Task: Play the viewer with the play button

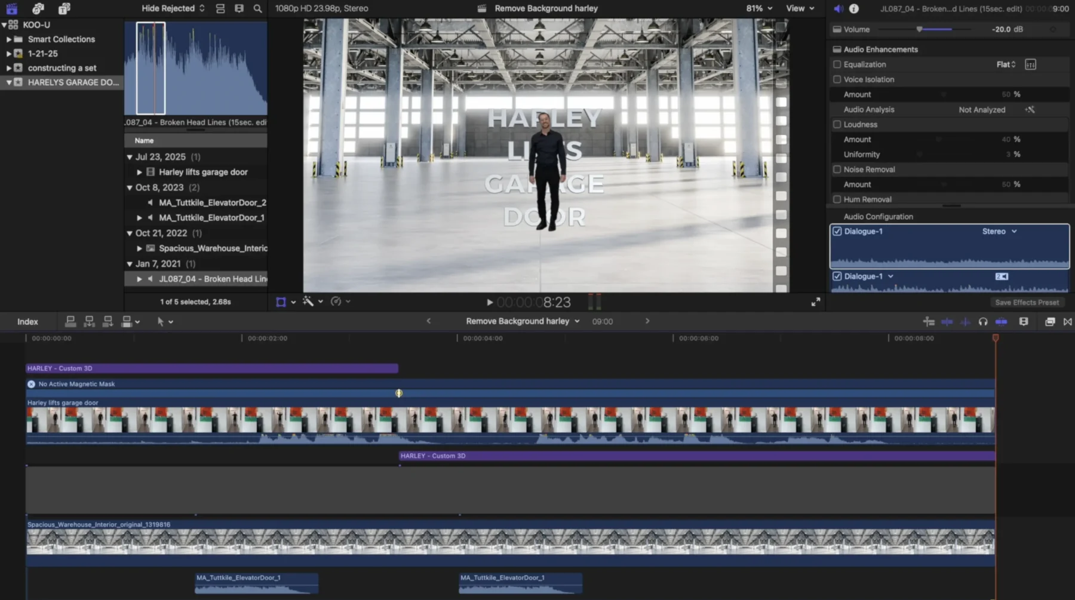Action: (x=490, y=303)
